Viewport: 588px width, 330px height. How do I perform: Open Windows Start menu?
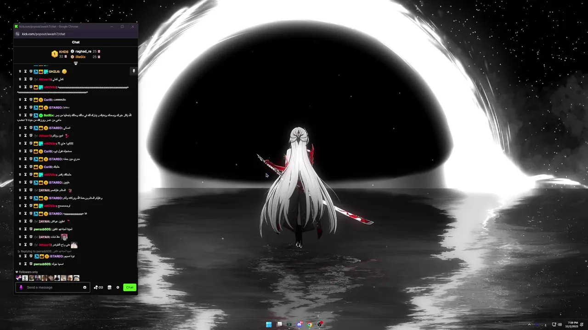click(269, 324)
